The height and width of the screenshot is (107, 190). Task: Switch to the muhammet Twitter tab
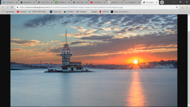[10, 2]
